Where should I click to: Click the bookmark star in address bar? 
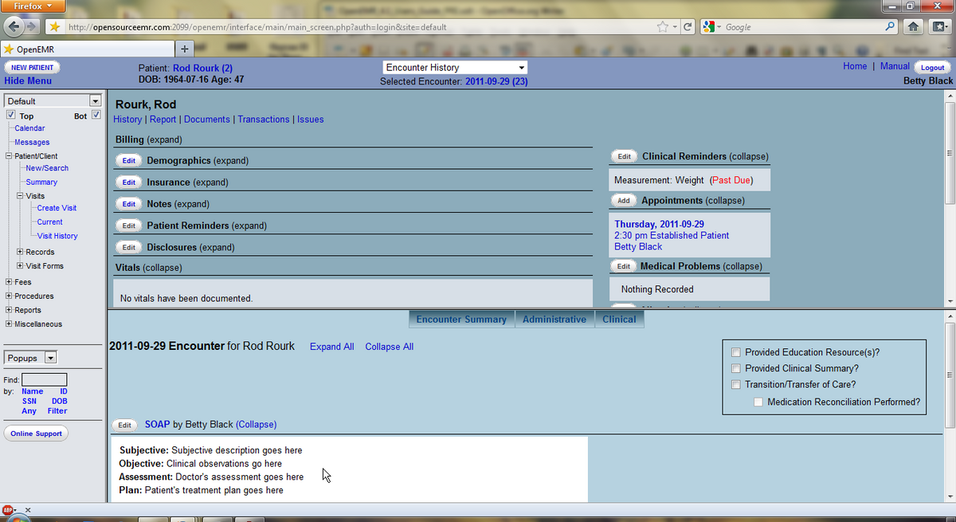click(x=662, y=27)
